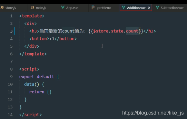Click the Chinese text 当前最新的 in line 3

point(51,31)
